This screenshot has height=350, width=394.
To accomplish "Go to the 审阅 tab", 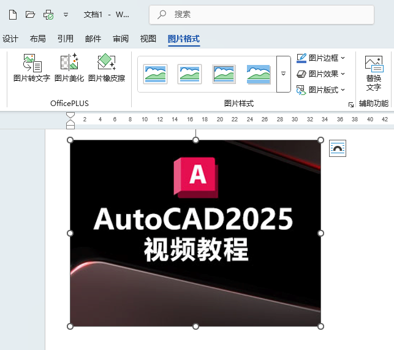I will tap(121, 39).
